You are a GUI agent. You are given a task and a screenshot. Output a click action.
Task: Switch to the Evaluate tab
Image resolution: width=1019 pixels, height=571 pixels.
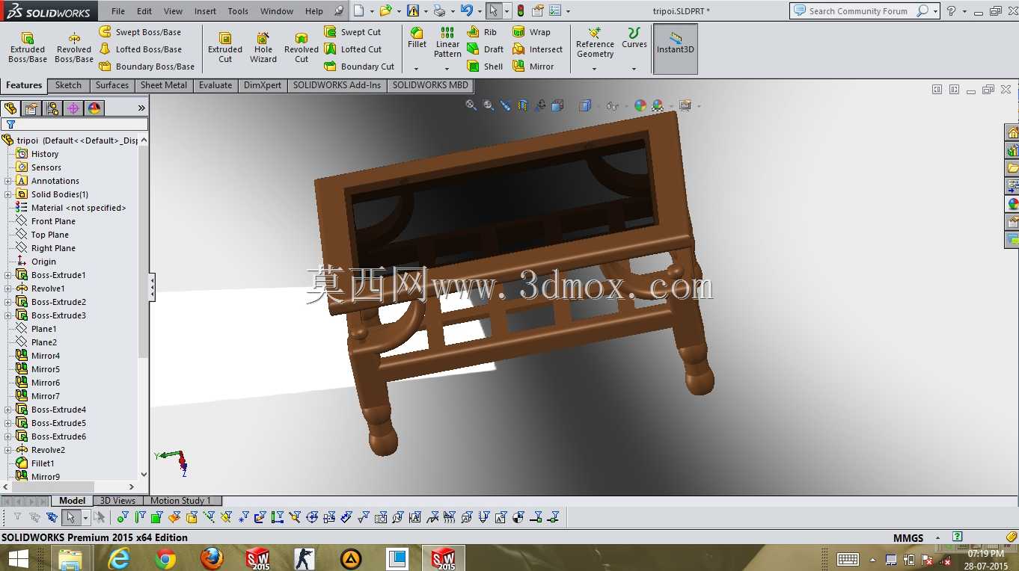(x=215, y=85)
